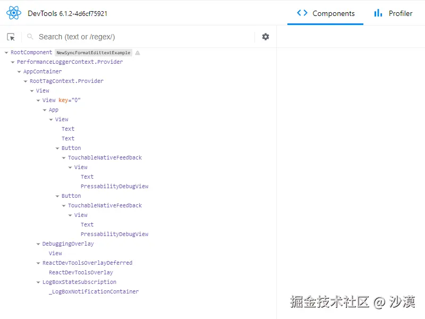The height and width of the screenshot is (319, 425).
Task: Collapse LogBoxStateSubscription arrow
Action: 38,282
